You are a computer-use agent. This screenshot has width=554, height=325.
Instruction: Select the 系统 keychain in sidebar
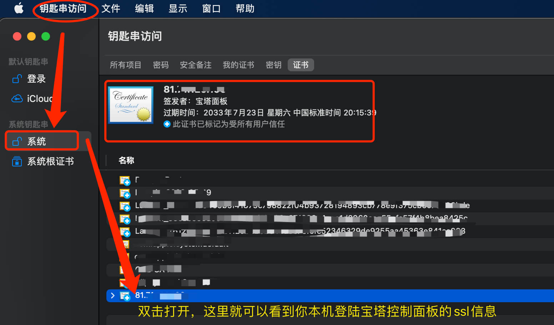49,141
